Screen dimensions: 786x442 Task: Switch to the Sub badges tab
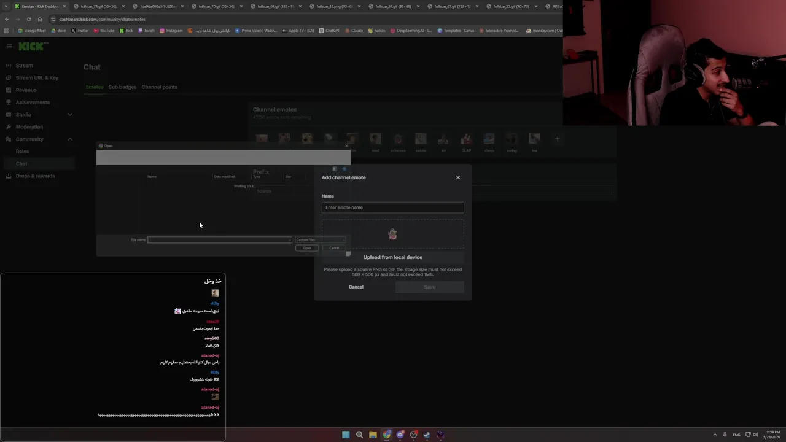click(122, 87)
